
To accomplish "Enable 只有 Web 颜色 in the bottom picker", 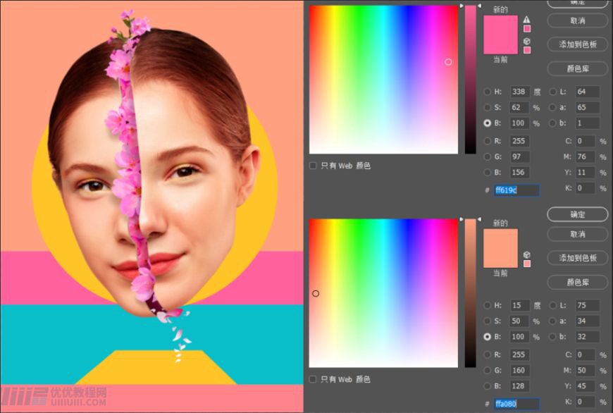I will 313,379.
